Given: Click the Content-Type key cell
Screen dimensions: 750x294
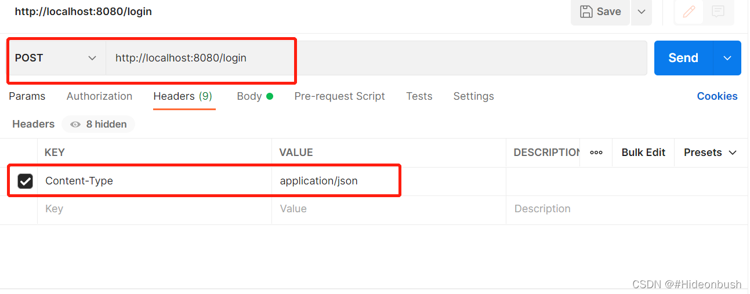Looking at the screenshot, I should click(154, 182).
